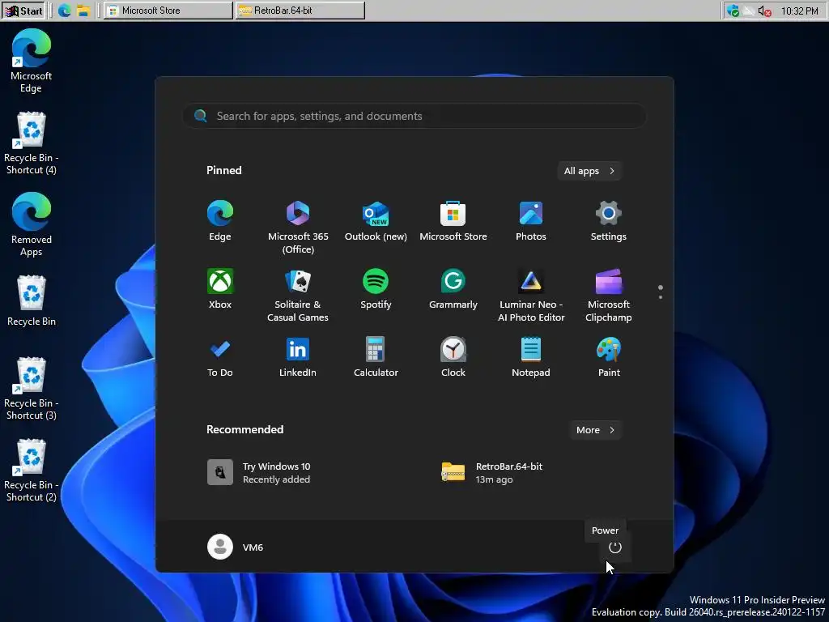Select Recycle Bin - Shortcut (4) on desktop

32,143
